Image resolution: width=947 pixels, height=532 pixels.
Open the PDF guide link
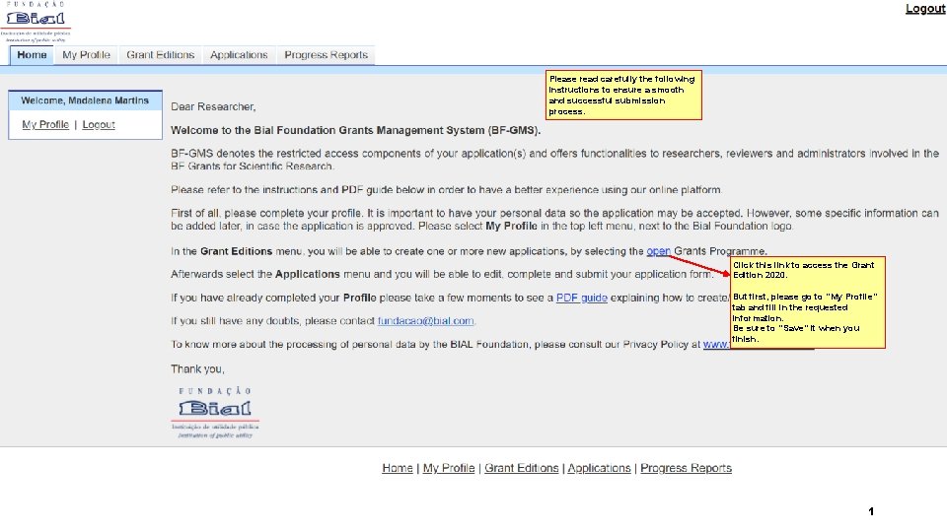point(582,298)
